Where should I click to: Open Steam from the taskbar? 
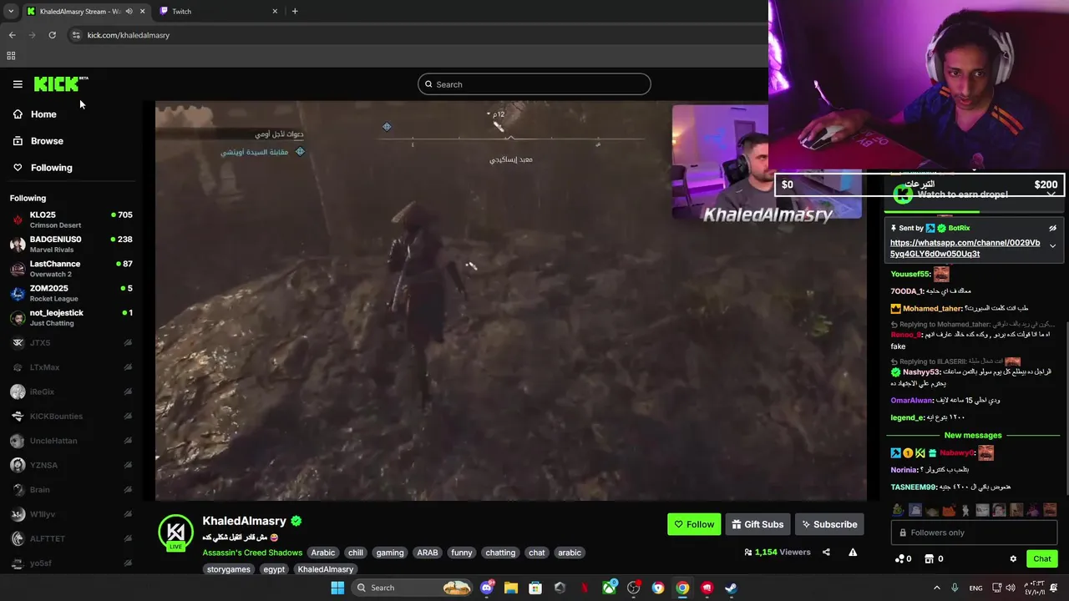(x=731, y=588)
